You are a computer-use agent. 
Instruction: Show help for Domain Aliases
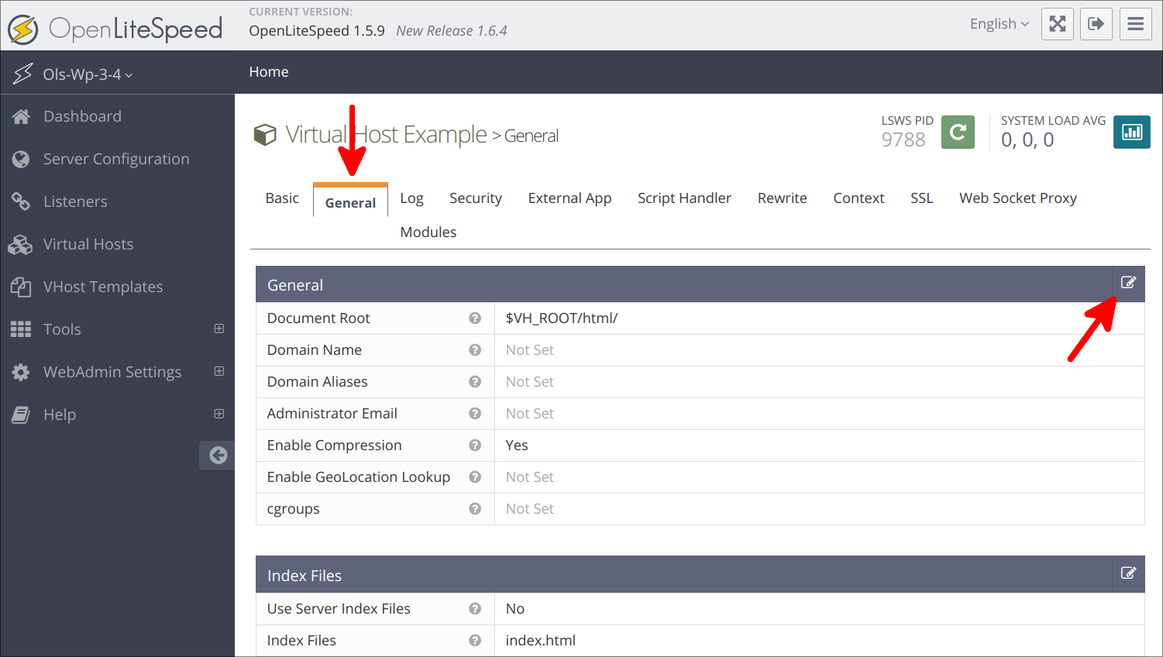pos(475,382)
